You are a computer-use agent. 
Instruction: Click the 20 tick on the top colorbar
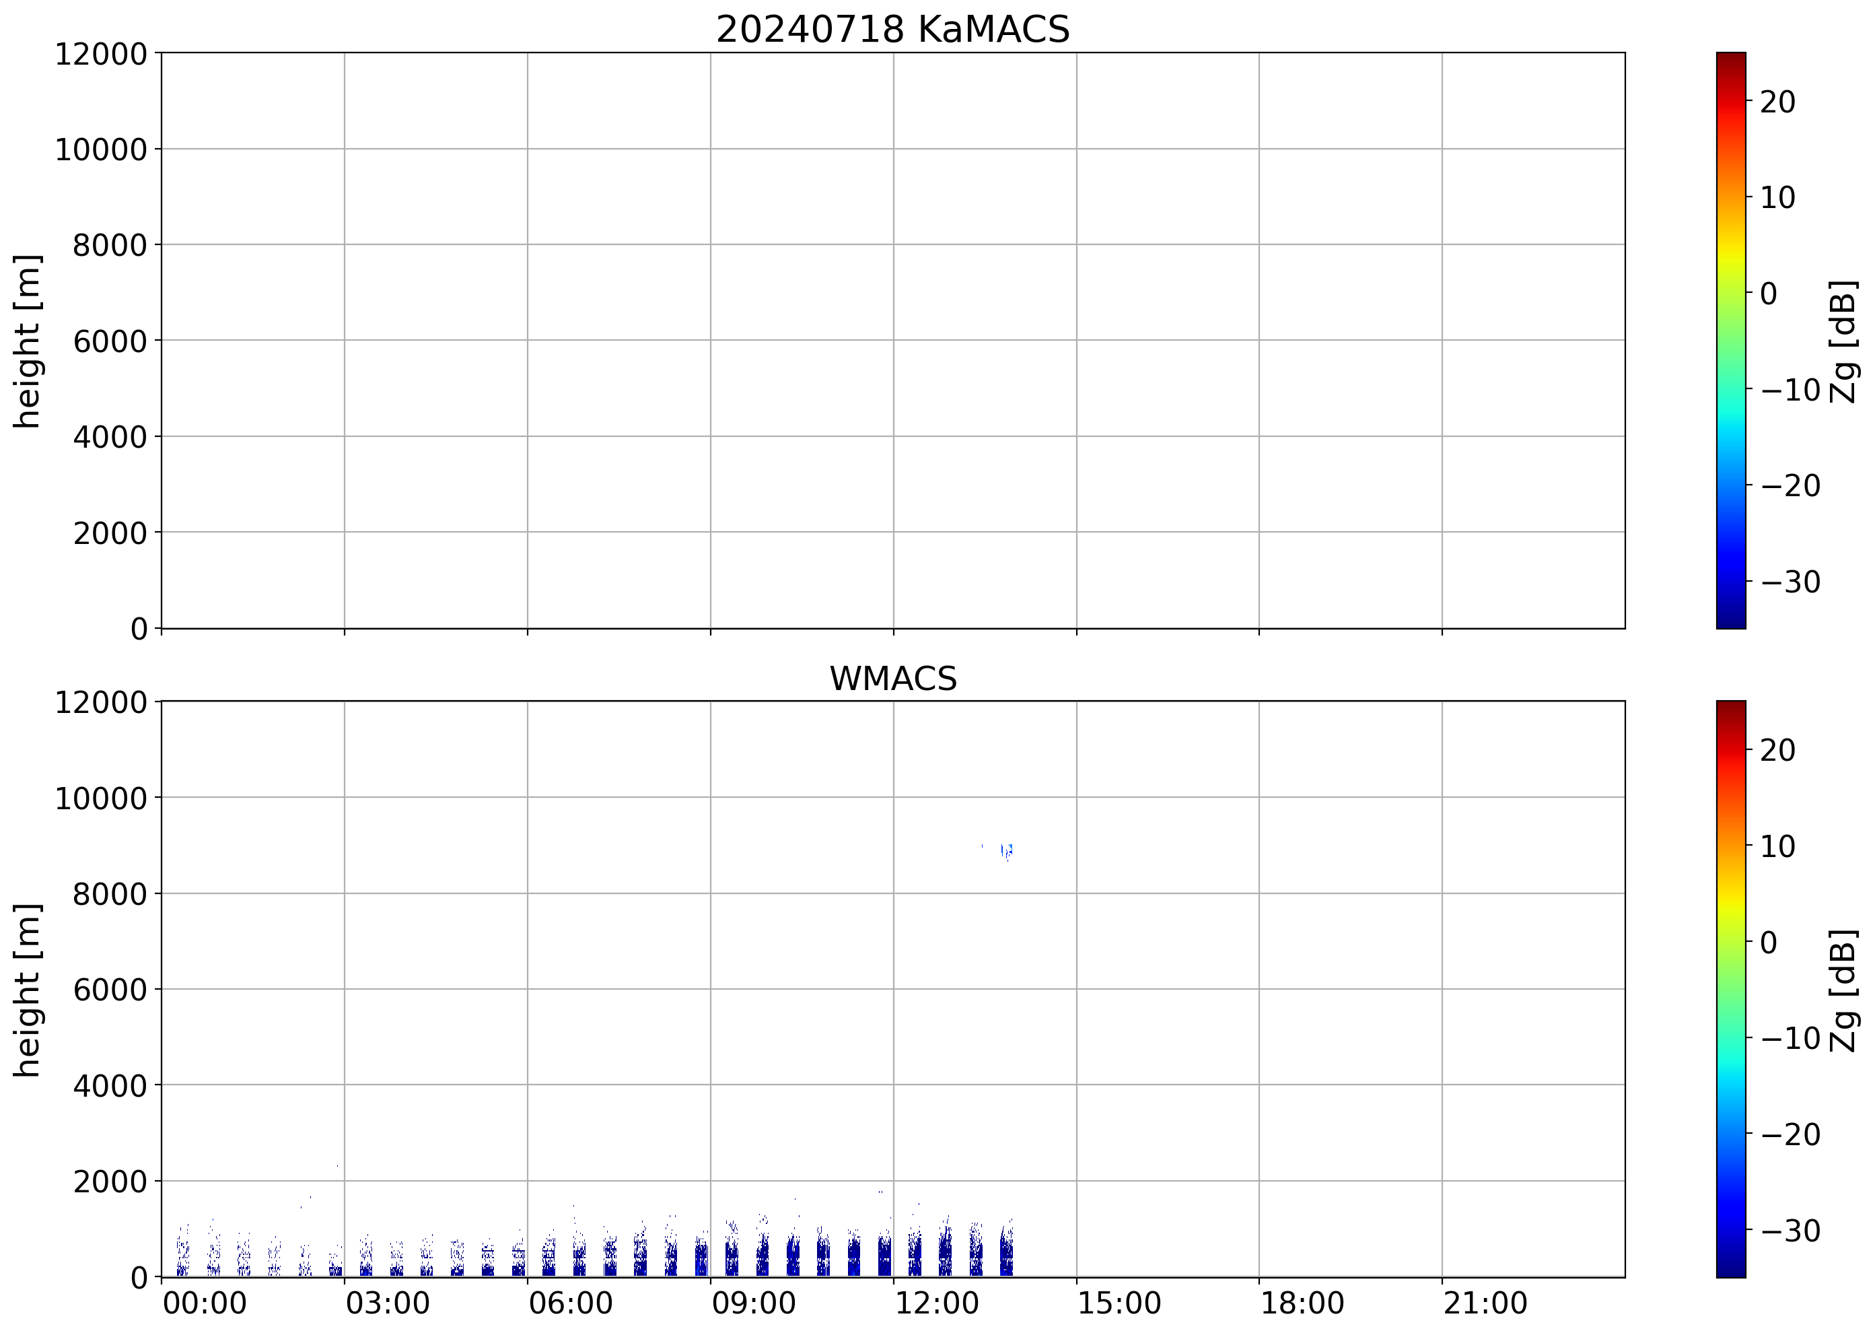(1777, 102)
